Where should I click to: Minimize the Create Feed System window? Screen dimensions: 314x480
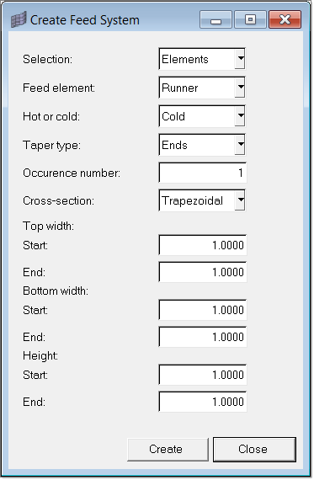click(216, 19)
